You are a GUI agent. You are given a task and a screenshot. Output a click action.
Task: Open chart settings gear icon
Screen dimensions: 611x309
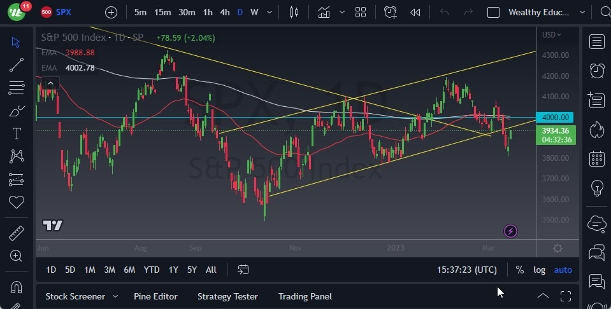tap(557, 249)
